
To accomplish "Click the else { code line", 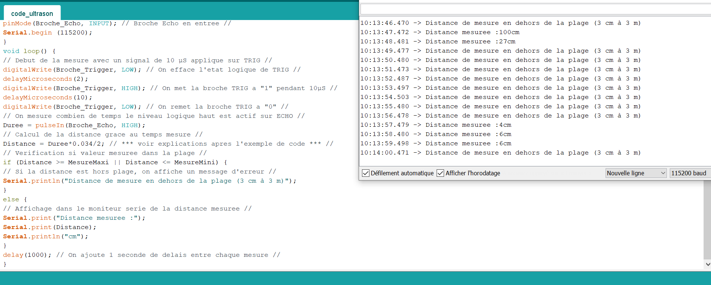I will (x=15, y=199).
